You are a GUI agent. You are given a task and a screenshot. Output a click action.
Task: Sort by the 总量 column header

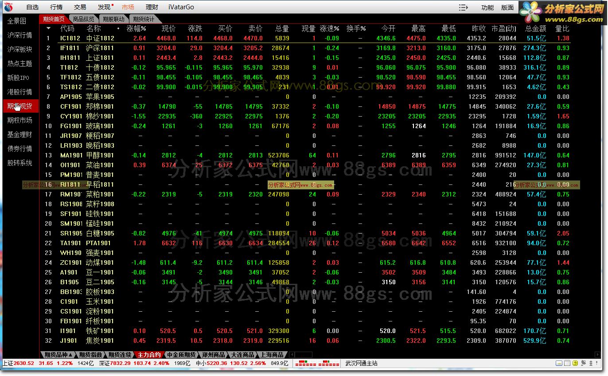(x=282, y=28)
